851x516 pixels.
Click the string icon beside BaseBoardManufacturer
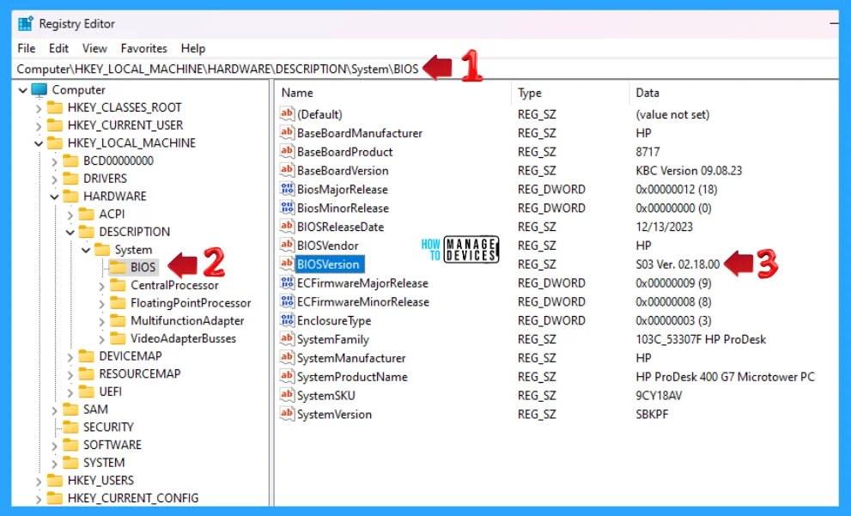pyautogui.click(x=287, y=132)
